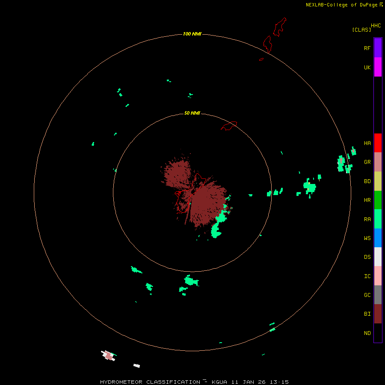Click the UK magenta color swatch

(x=378, y=67)
